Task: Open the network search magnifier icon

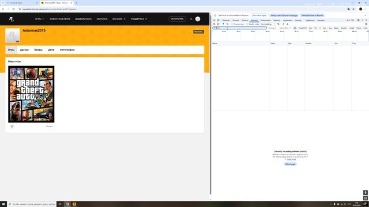Action: (x=227, y=24)
